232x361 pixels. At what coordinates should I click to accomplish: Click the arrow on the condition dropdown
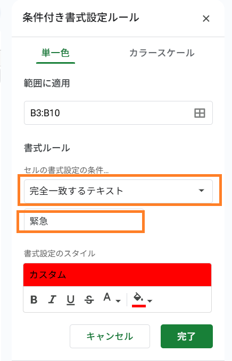[202, 191]
